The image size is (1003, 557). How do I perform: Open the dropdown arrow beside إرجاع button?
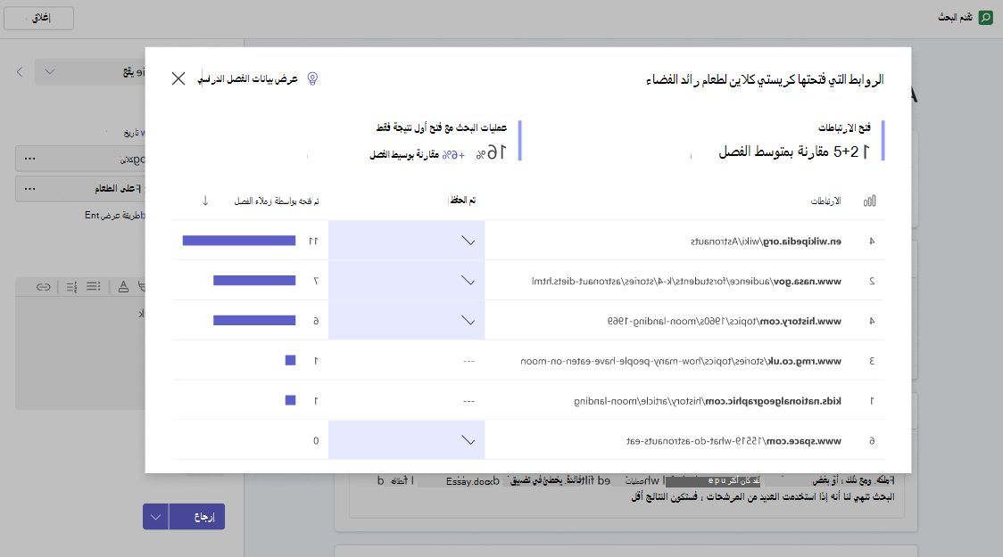point(155,517)
